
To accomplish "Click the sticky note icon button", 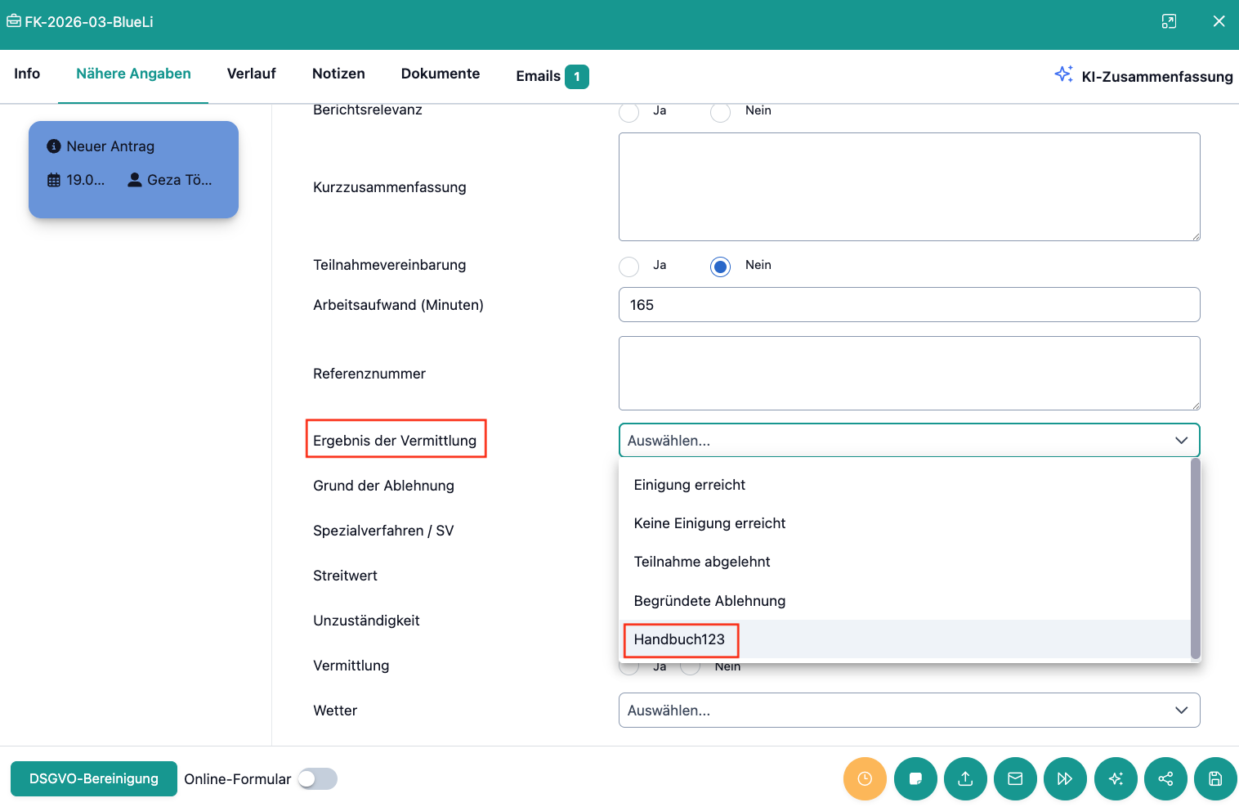I will [915, 778].
